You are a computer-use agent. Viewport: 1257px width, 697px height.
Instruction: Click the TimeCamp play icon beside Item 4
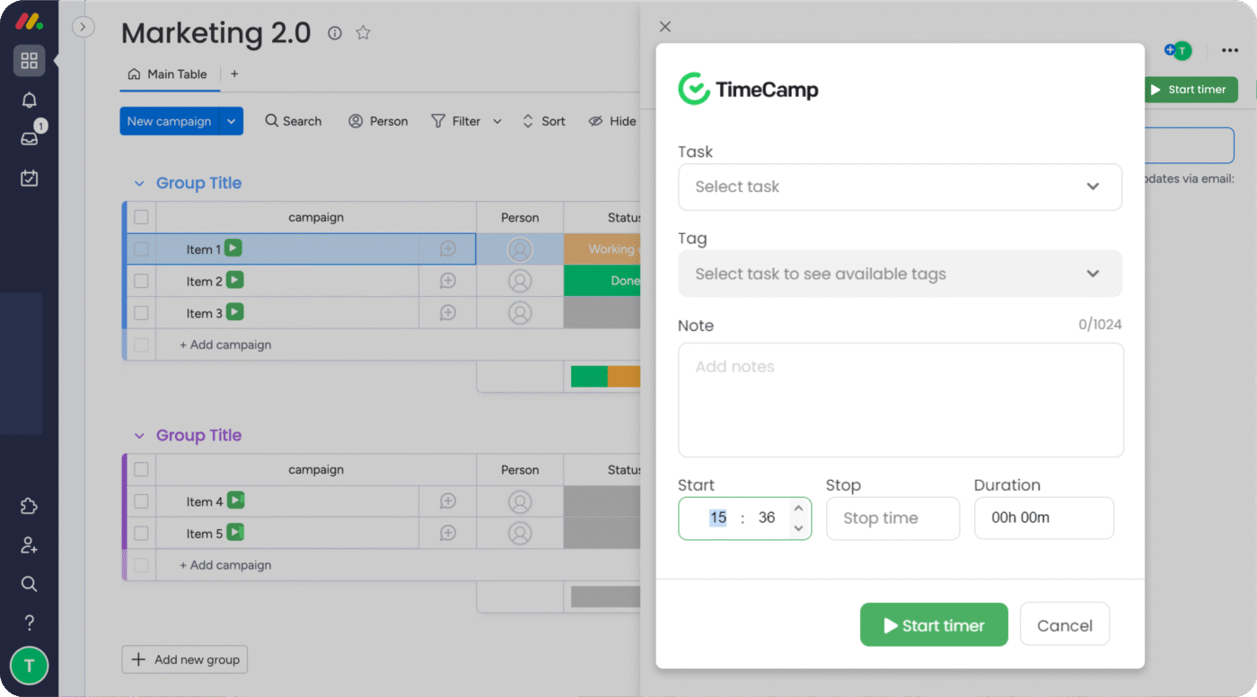pos(235,501)
